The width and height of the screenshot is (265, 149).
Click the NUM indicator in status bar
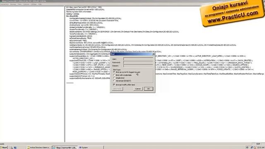click(258, 144)
